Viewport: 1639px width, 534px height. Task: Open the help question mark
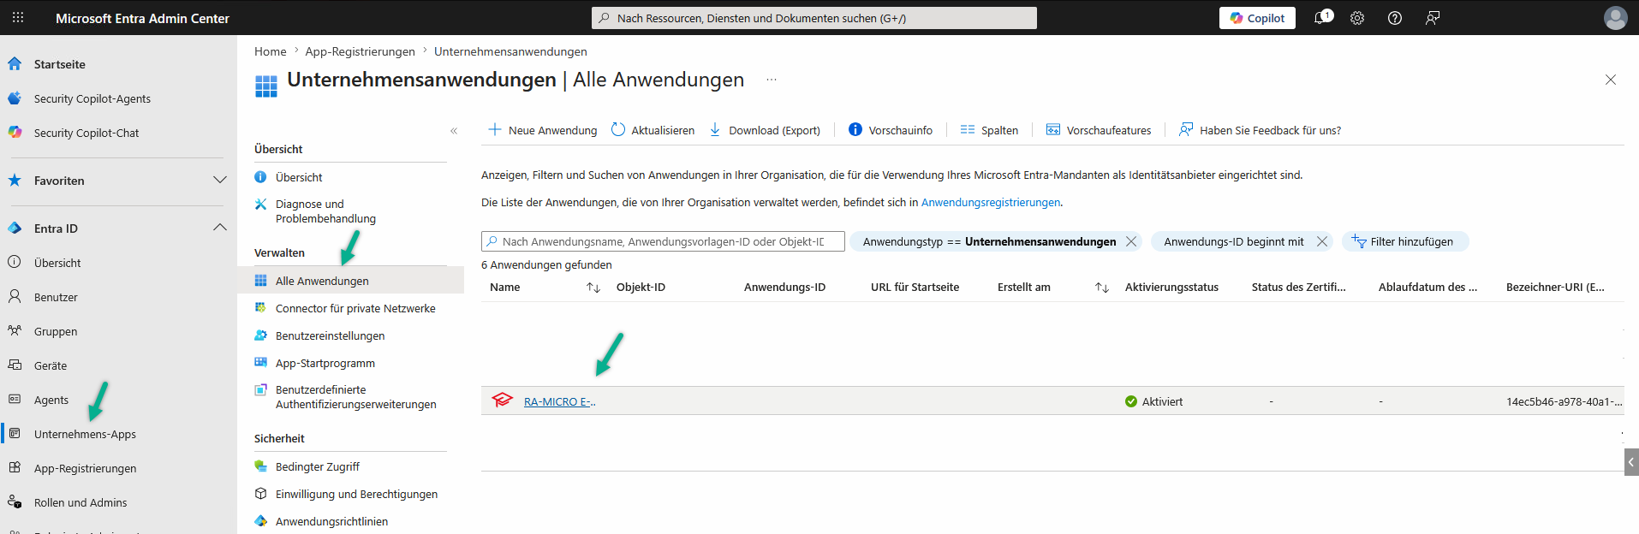coord(1395,18)
